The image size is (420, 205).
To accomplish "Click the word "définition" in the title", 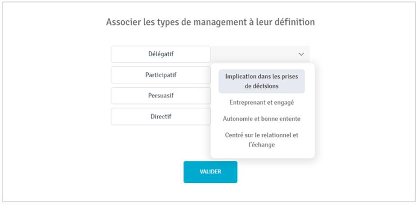I will click(x=295, y=22).
